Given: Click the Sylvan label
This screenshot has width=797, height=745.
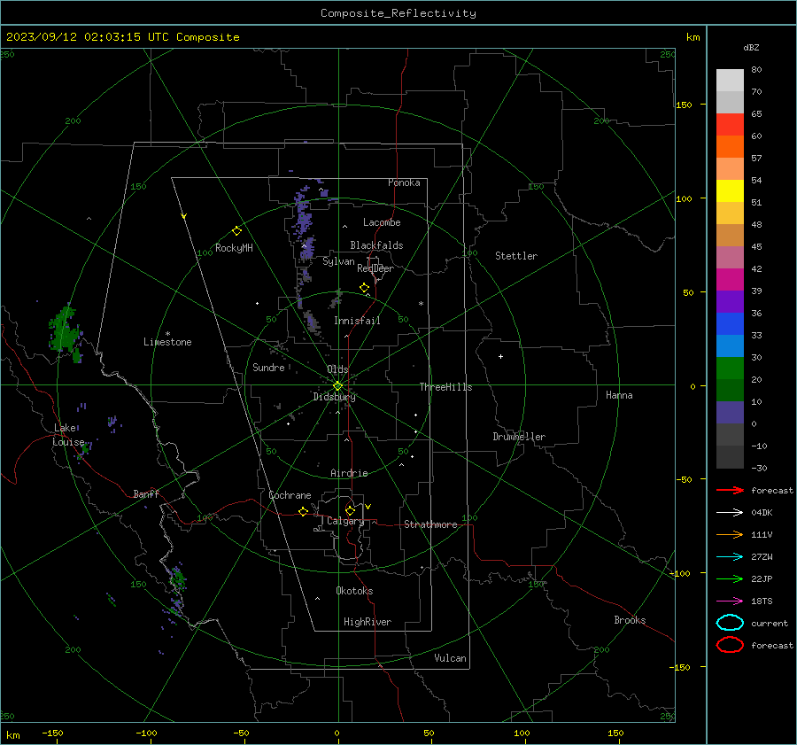Looking at the screenshot, I should 338,261.
